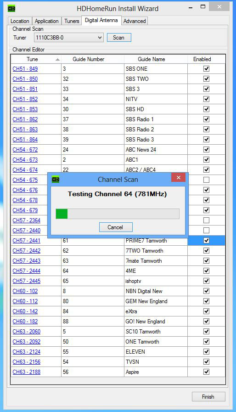Click the CH60 - 182 link
The height and width of the screenshot is (412, 236).
[x=25, y=322]
